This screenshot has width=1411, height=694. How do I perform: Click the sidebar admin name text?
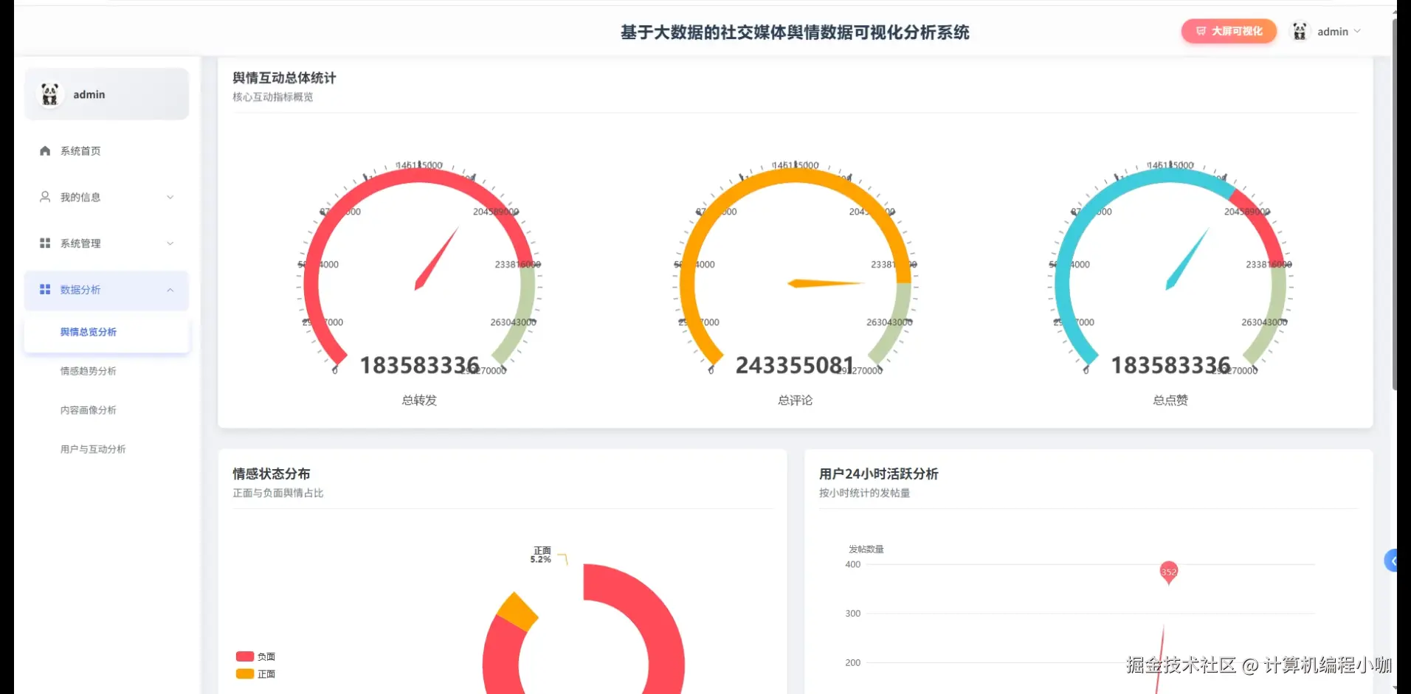click(x=89, y=94)
